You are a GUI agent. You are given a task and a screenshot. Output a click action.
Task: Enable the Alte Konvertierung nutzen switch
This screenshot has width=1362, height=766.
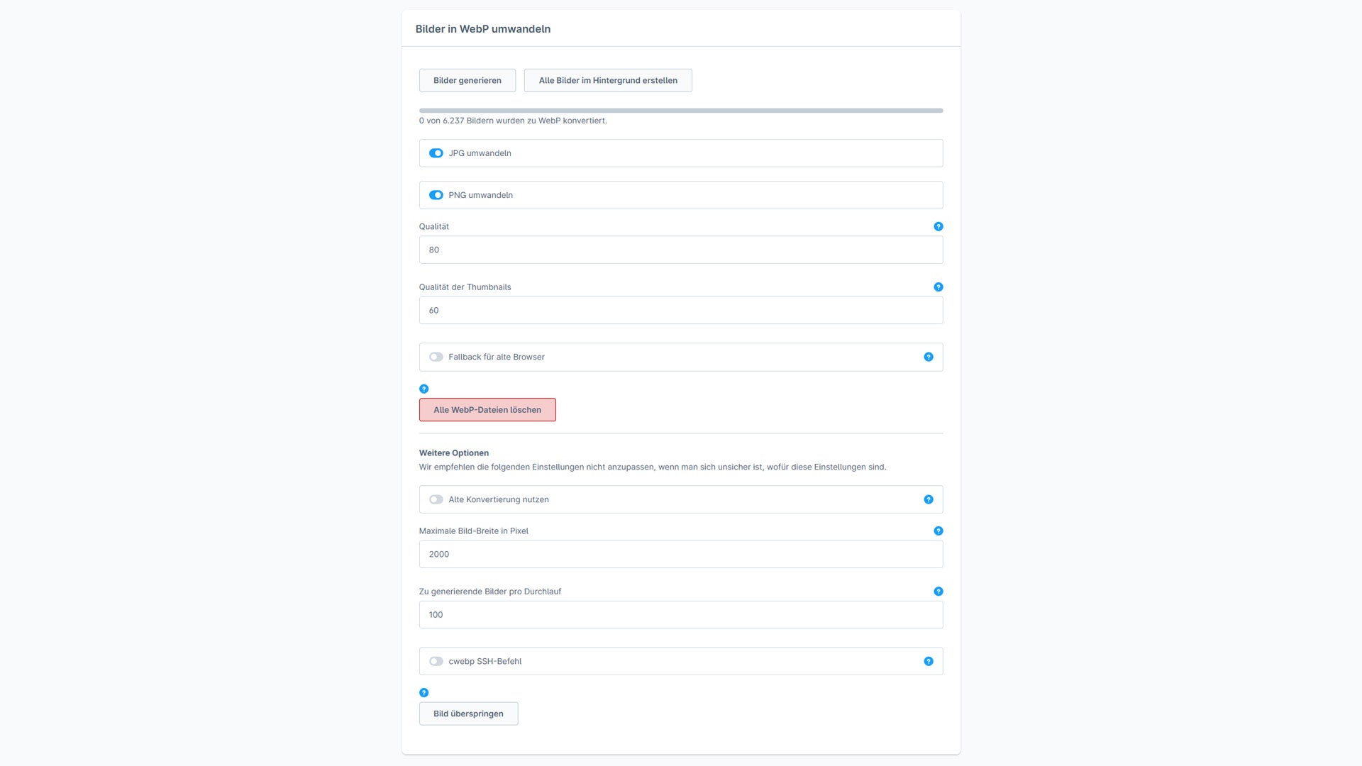436,499
